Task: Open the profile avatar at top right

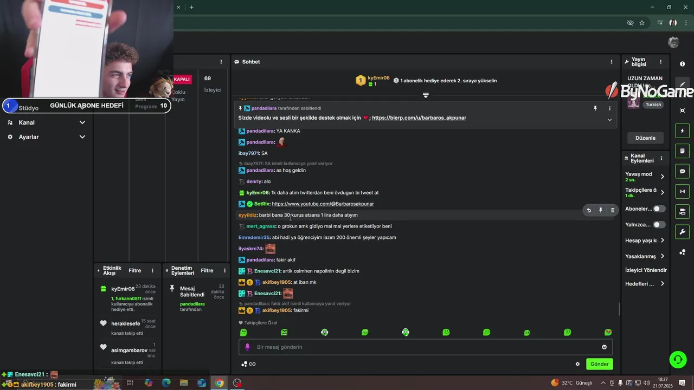Action: tap(673, 42)
